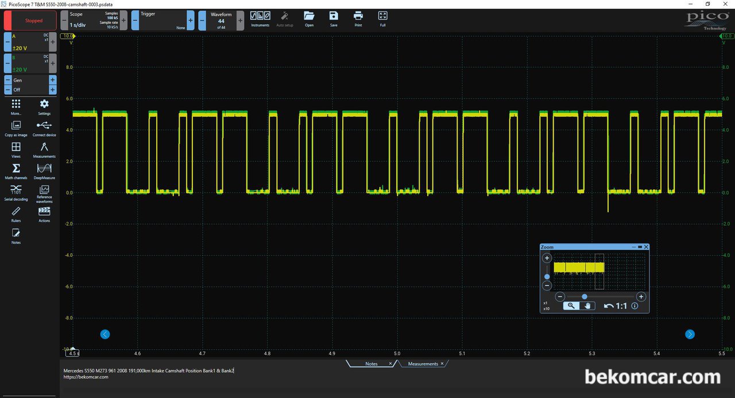Select the Rulers tool
The width and height of the screenshot is (735, 398).
16,214
